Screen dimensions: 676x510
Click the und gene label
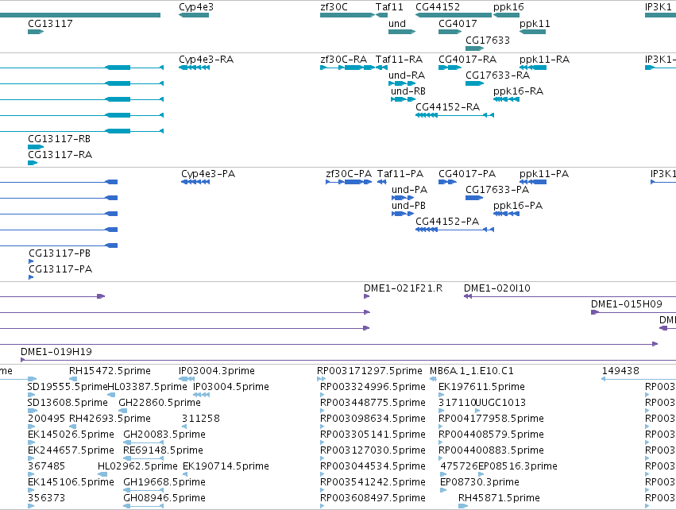tap(397, 24)
